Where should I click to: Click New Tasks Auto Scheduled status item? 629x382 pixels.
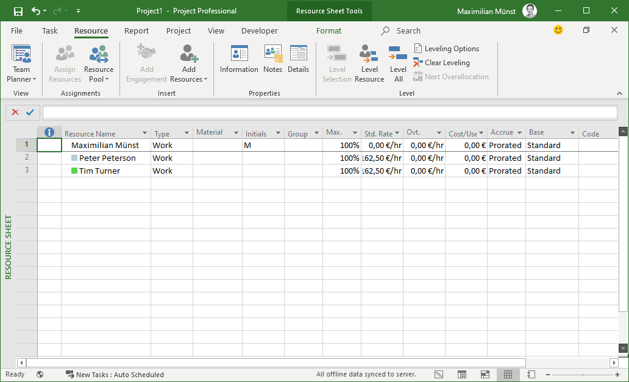[x=115, y=374]
